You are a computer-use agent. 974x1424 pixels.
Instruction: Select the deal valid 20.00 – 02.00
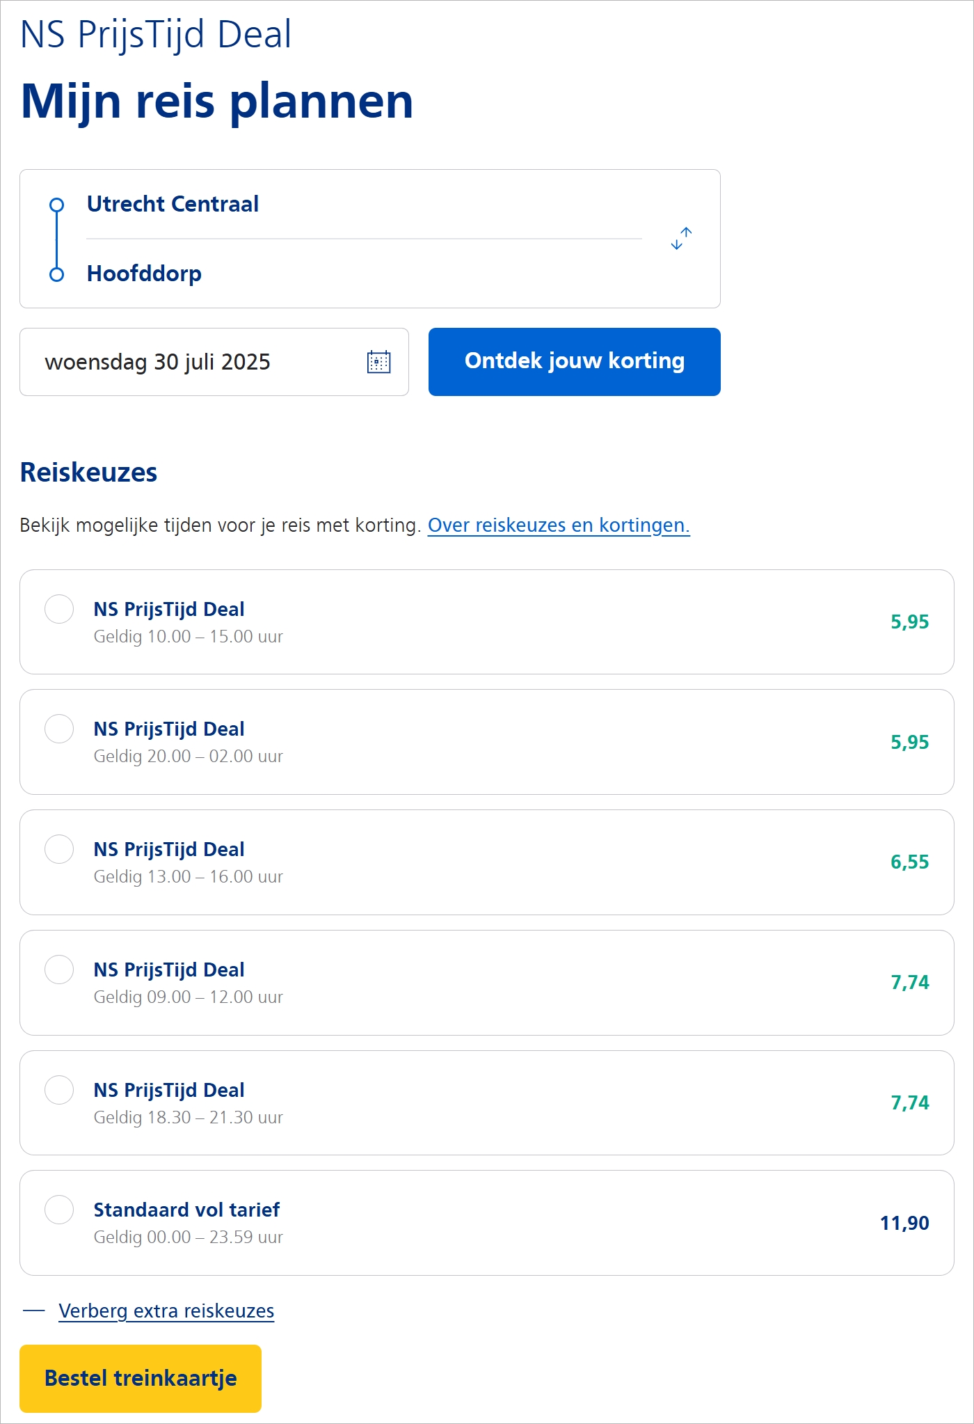tap(59, 729)
